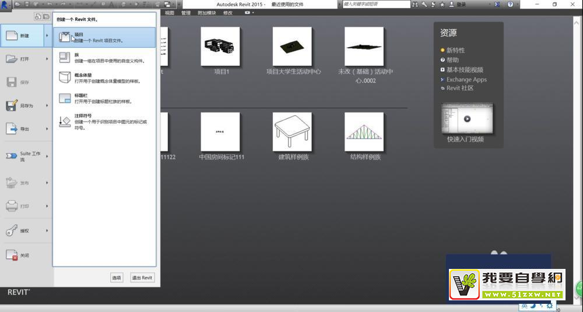Viewport: 583px width, 312px height.
Task: Click the binoculars search icon
Action: pos(415,5)
